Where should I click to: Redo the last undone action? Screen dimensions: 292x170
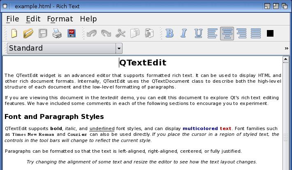[106, 34]
